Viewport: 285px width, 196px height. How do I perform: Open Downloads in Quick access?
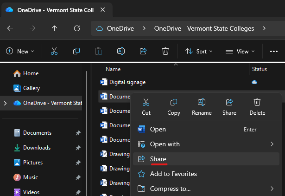[x=42, y=148]
